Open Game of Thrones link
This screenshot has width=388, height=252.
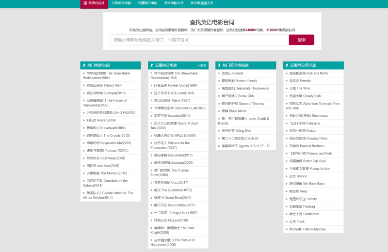[243, 104]
